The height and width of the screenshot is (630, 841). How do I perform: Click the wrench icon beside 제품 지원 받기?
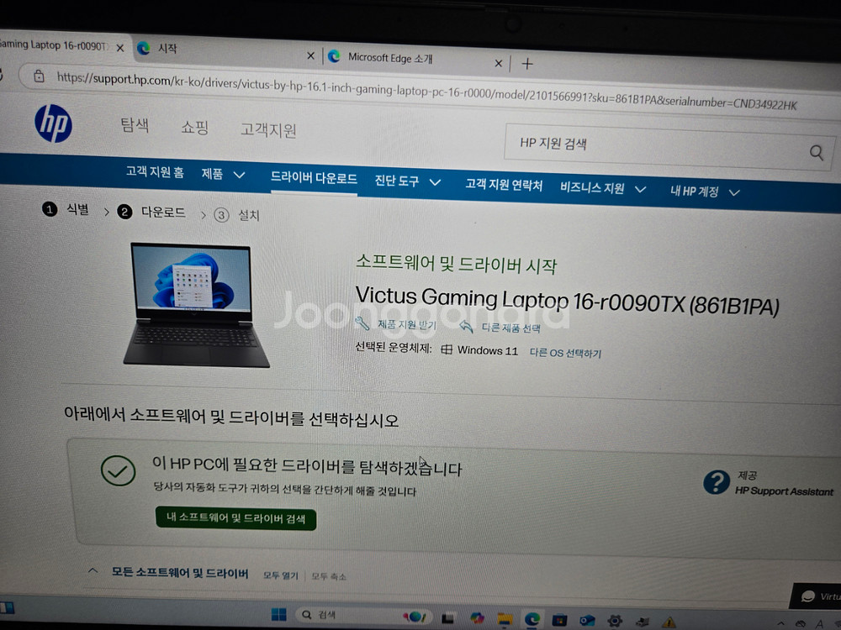[362, 323]
